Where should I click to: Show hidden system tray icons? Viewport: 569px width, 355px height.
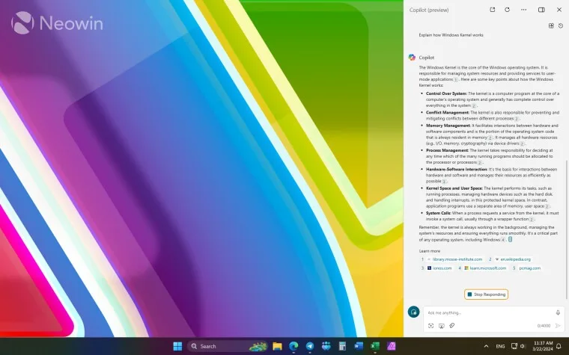coord(486,346)
